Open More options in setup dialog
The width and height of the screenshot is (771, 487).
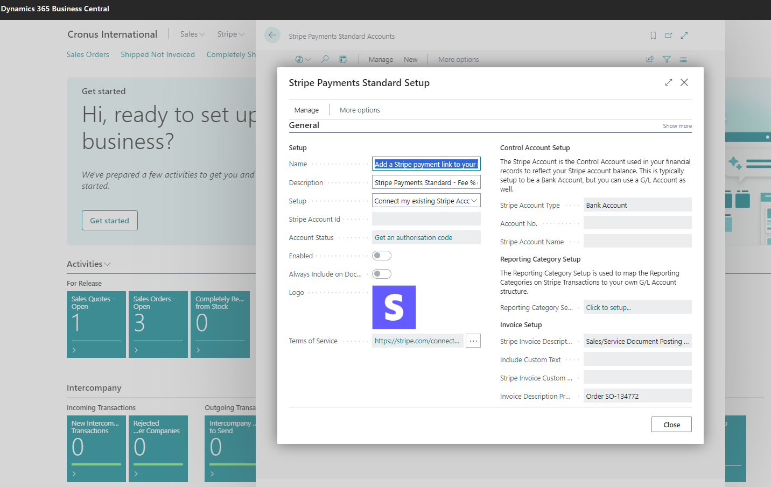click(360, 110)
